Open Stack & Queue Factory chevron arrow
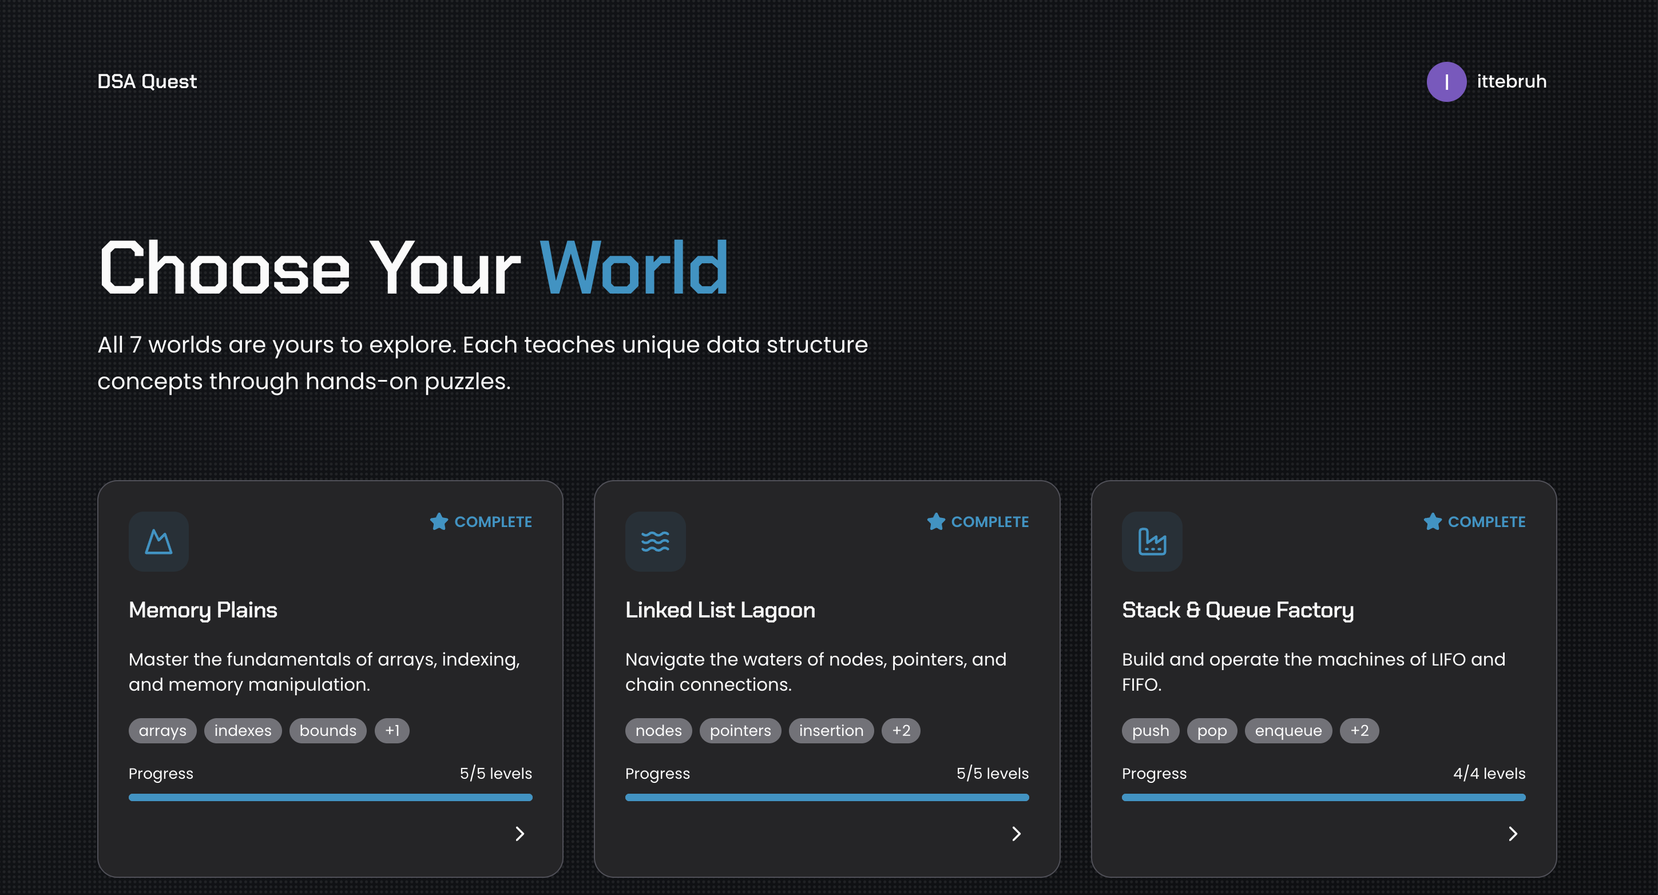The image size is (1658, 895). point(1513,834)
